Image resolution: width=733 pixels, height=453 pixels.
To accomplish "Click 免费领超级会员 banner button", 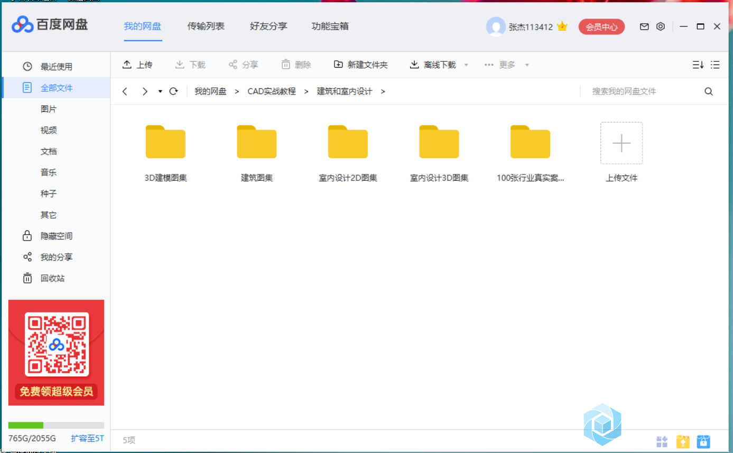I will [57, 391].
